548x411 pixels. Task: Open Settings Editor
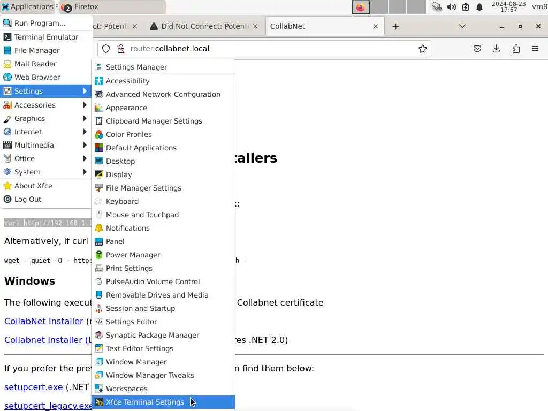tap(163, 322)
